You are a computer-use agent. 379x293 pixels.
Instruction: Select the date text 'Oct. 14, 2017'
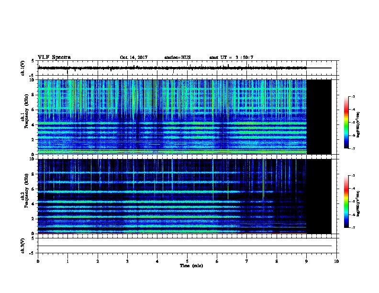coord(134,57)
